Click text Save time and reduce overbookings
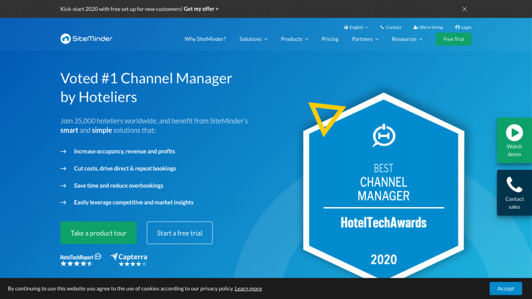Viewport: 532px width, 299px height. point(118,186)
